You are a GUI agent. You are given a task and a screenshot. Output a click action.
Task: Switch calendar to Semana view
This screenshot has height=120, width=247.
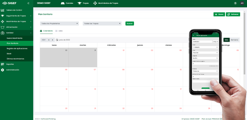[x=234, y=40]
